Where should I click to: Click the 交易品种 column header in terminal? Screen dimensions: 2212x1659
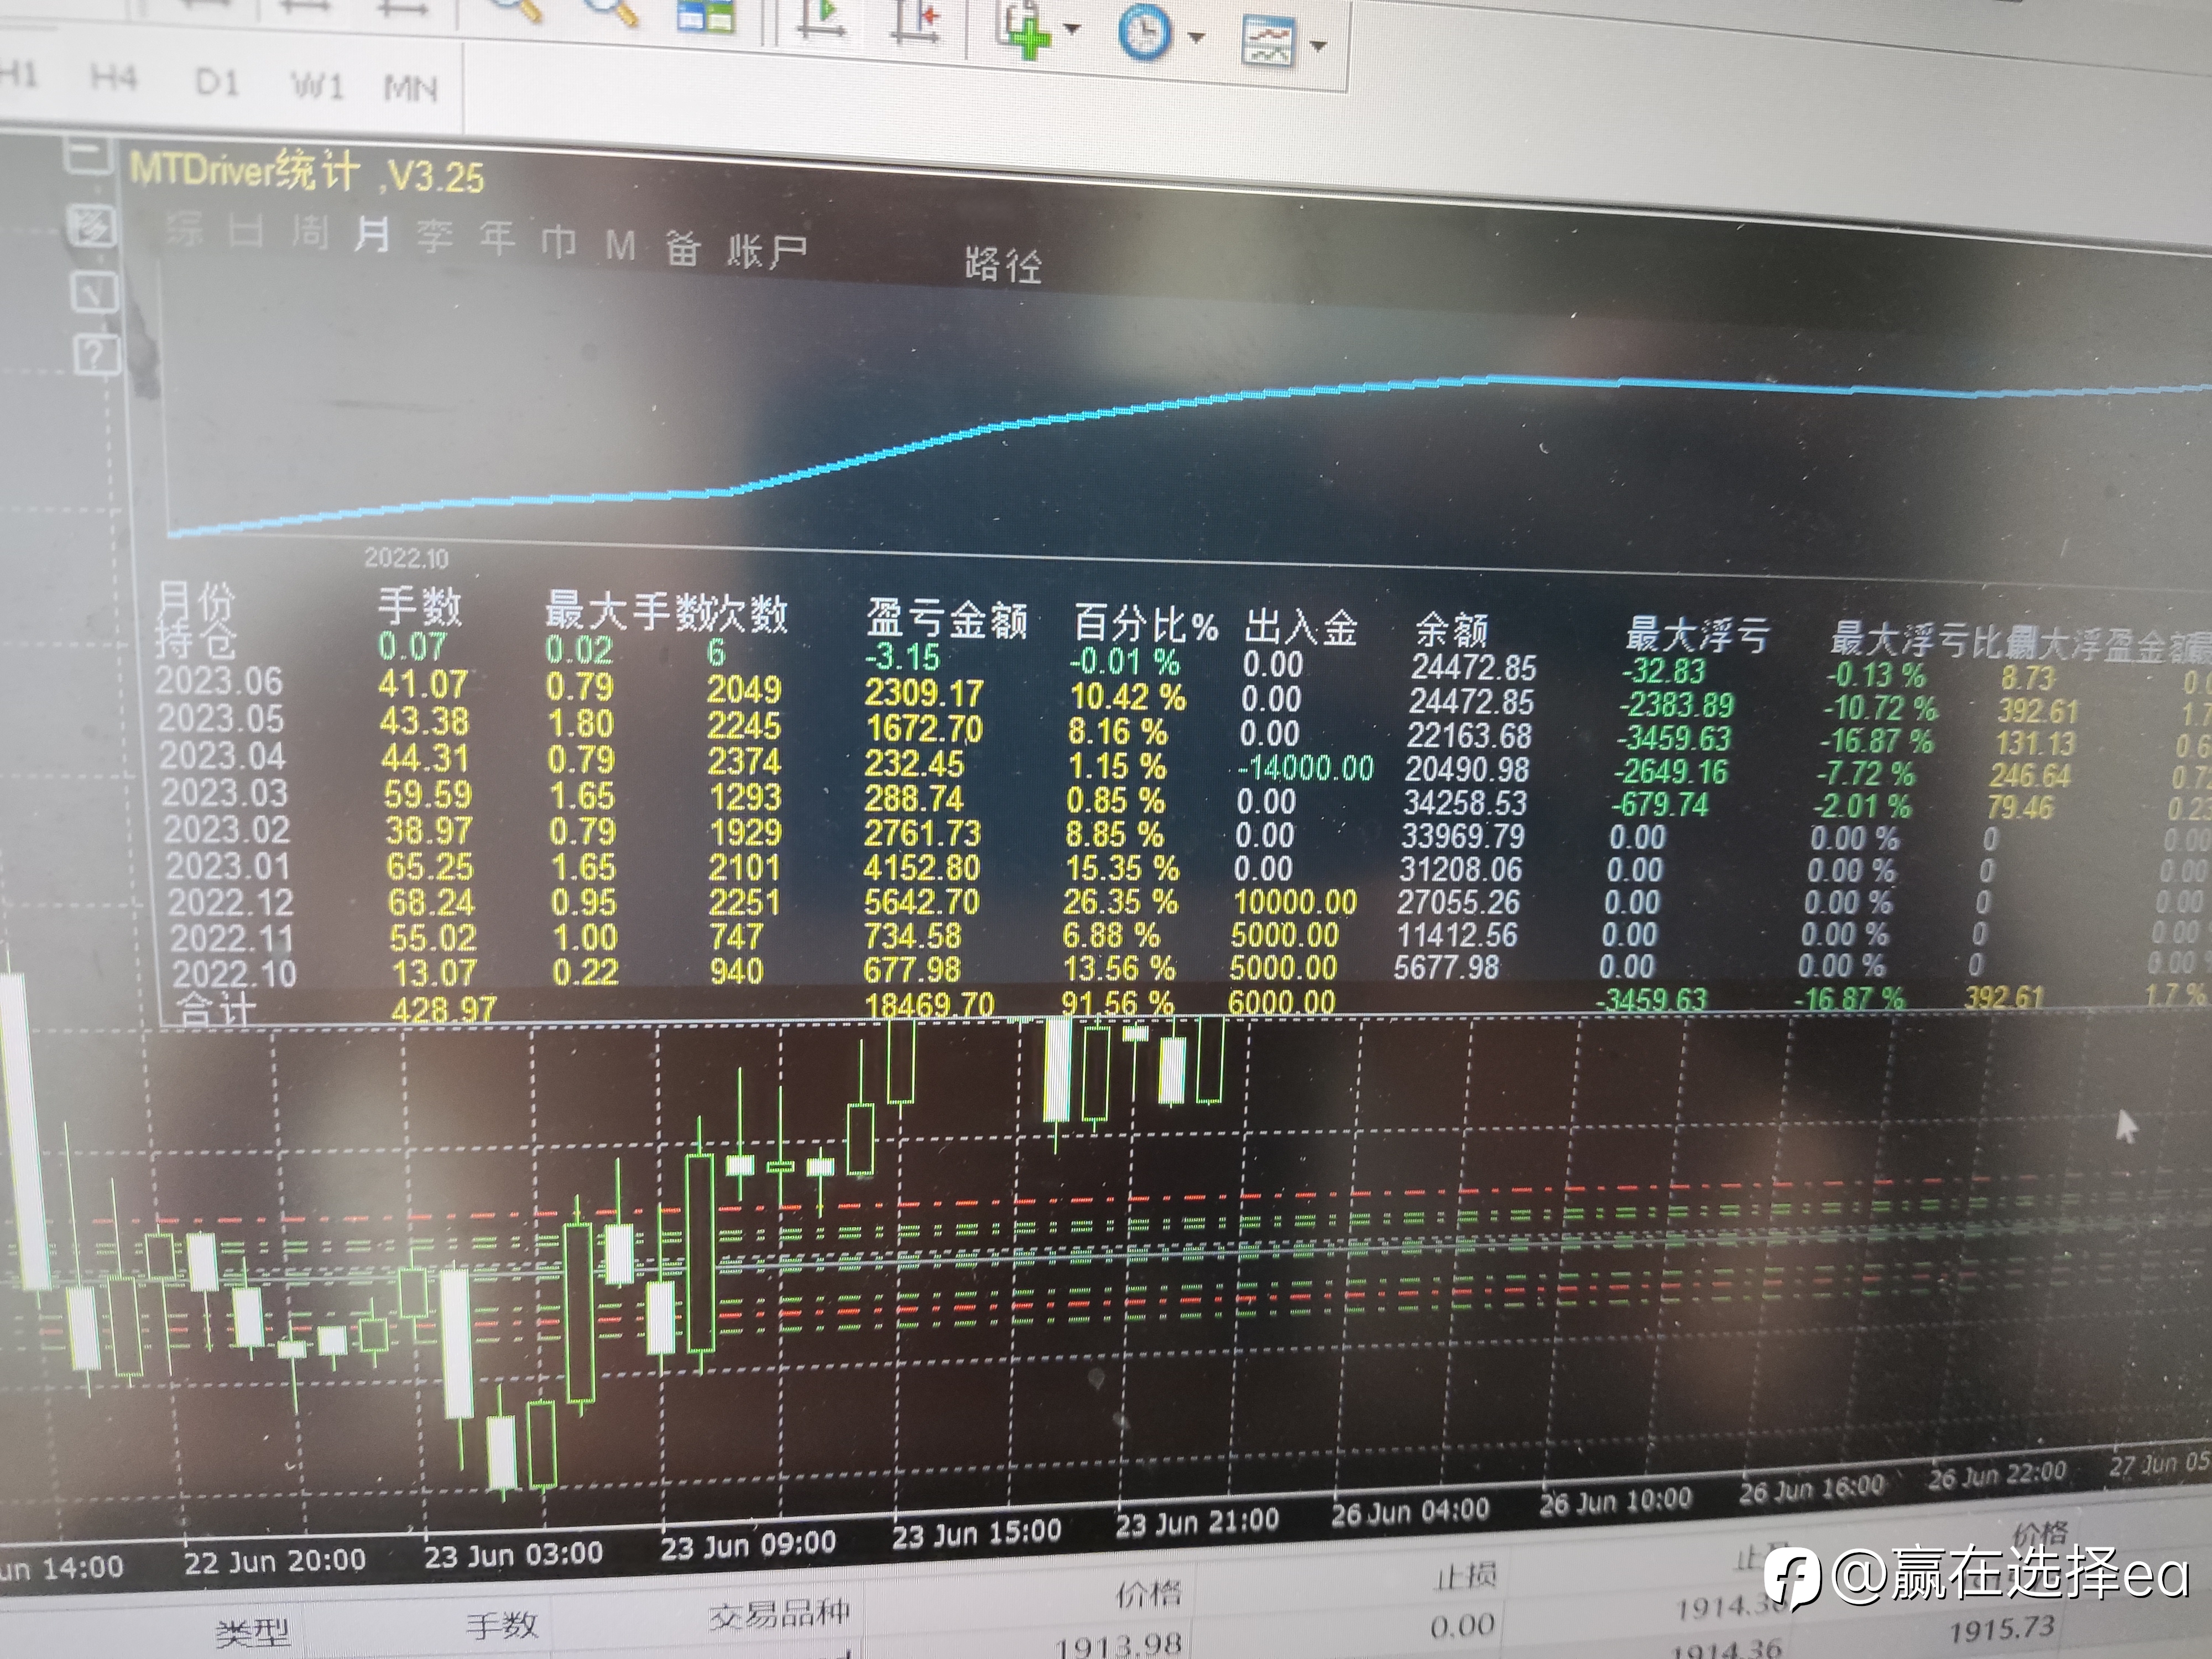tap(780, 1613)
